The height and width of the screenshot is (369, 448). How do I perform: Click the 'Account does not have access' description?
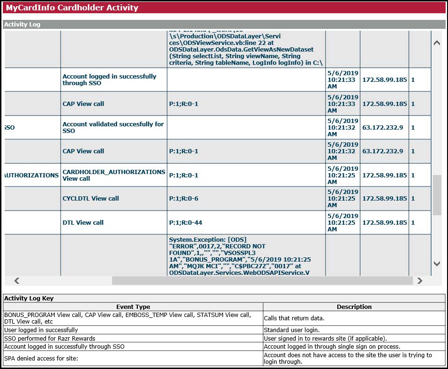pos(348,359)
